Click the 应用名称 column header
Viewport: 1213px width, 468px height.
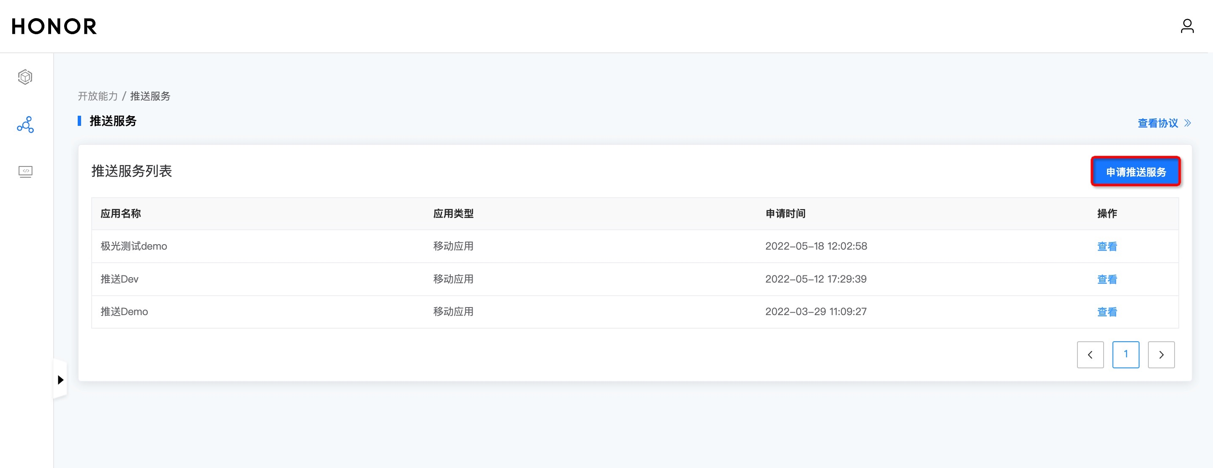click(120, 213)
